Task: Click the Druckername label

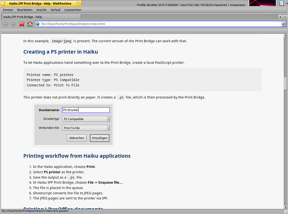Action: pyautogui.click(x=49, y=110)
